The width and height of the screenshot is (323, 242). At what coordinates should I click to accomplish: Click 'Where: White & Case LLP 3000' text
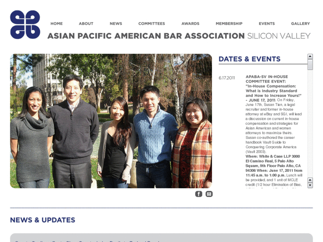272,156
